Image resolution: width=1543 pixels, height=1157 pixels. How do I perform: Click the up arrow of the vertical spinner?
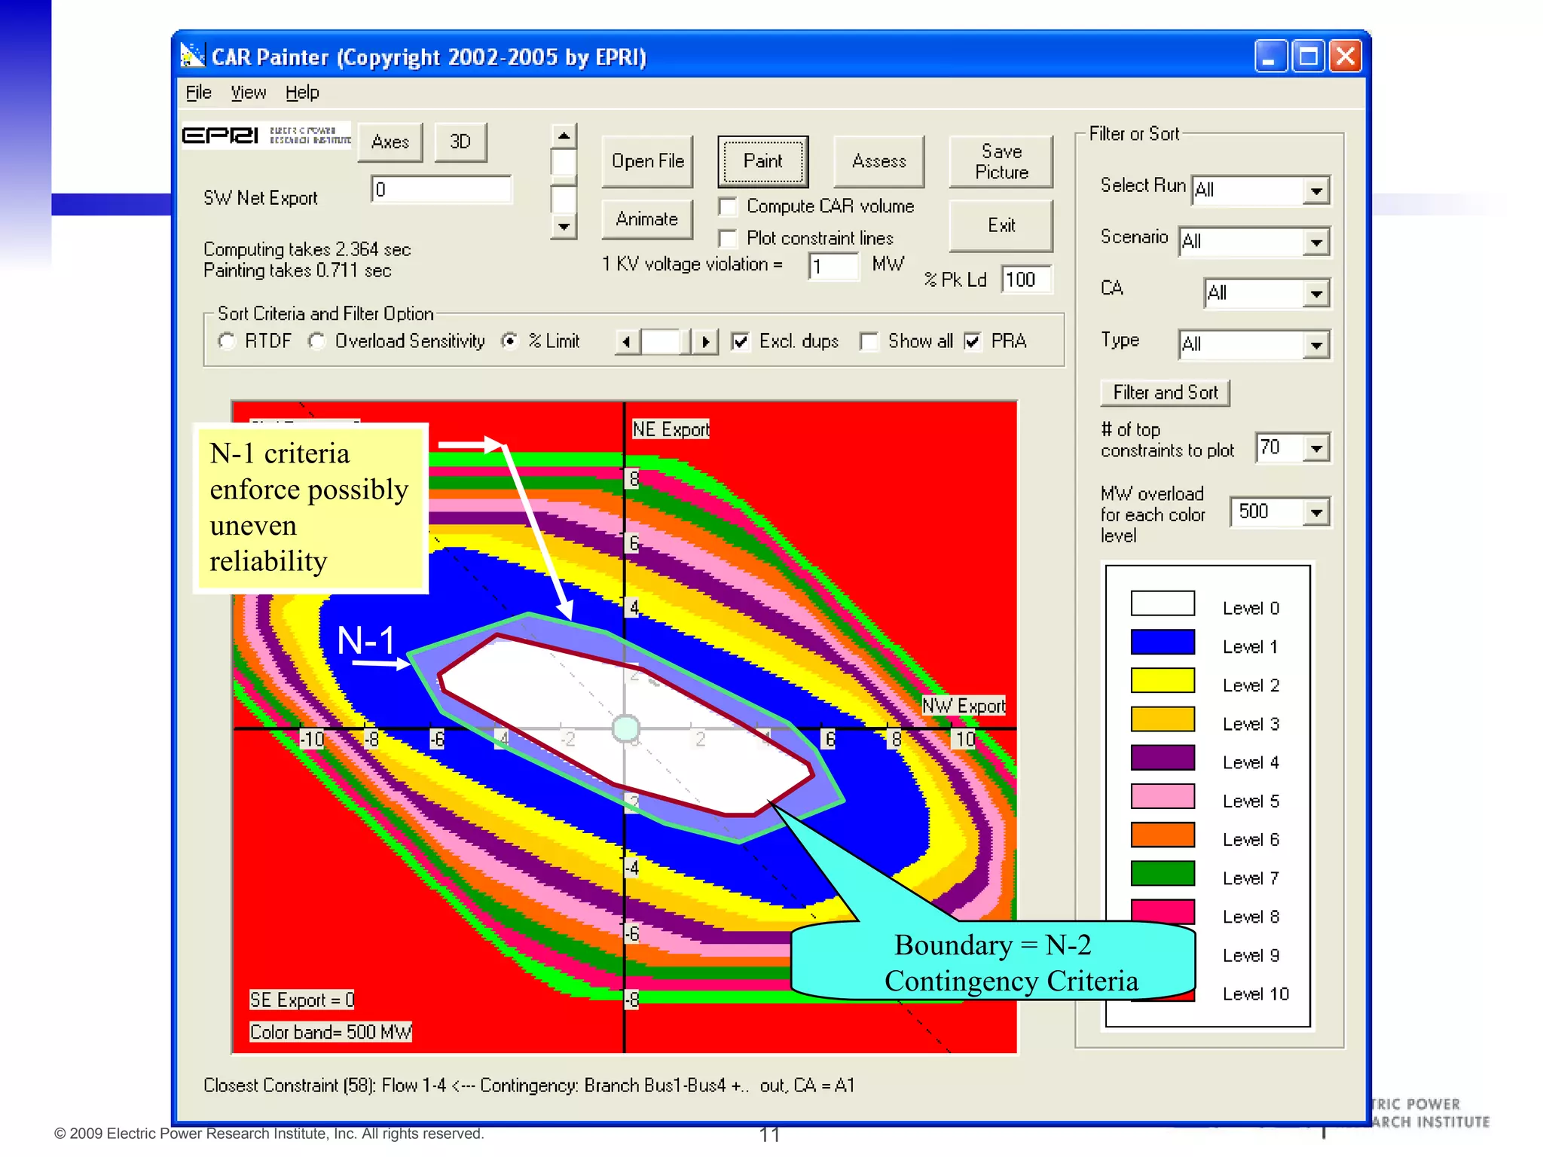[564, 136]
